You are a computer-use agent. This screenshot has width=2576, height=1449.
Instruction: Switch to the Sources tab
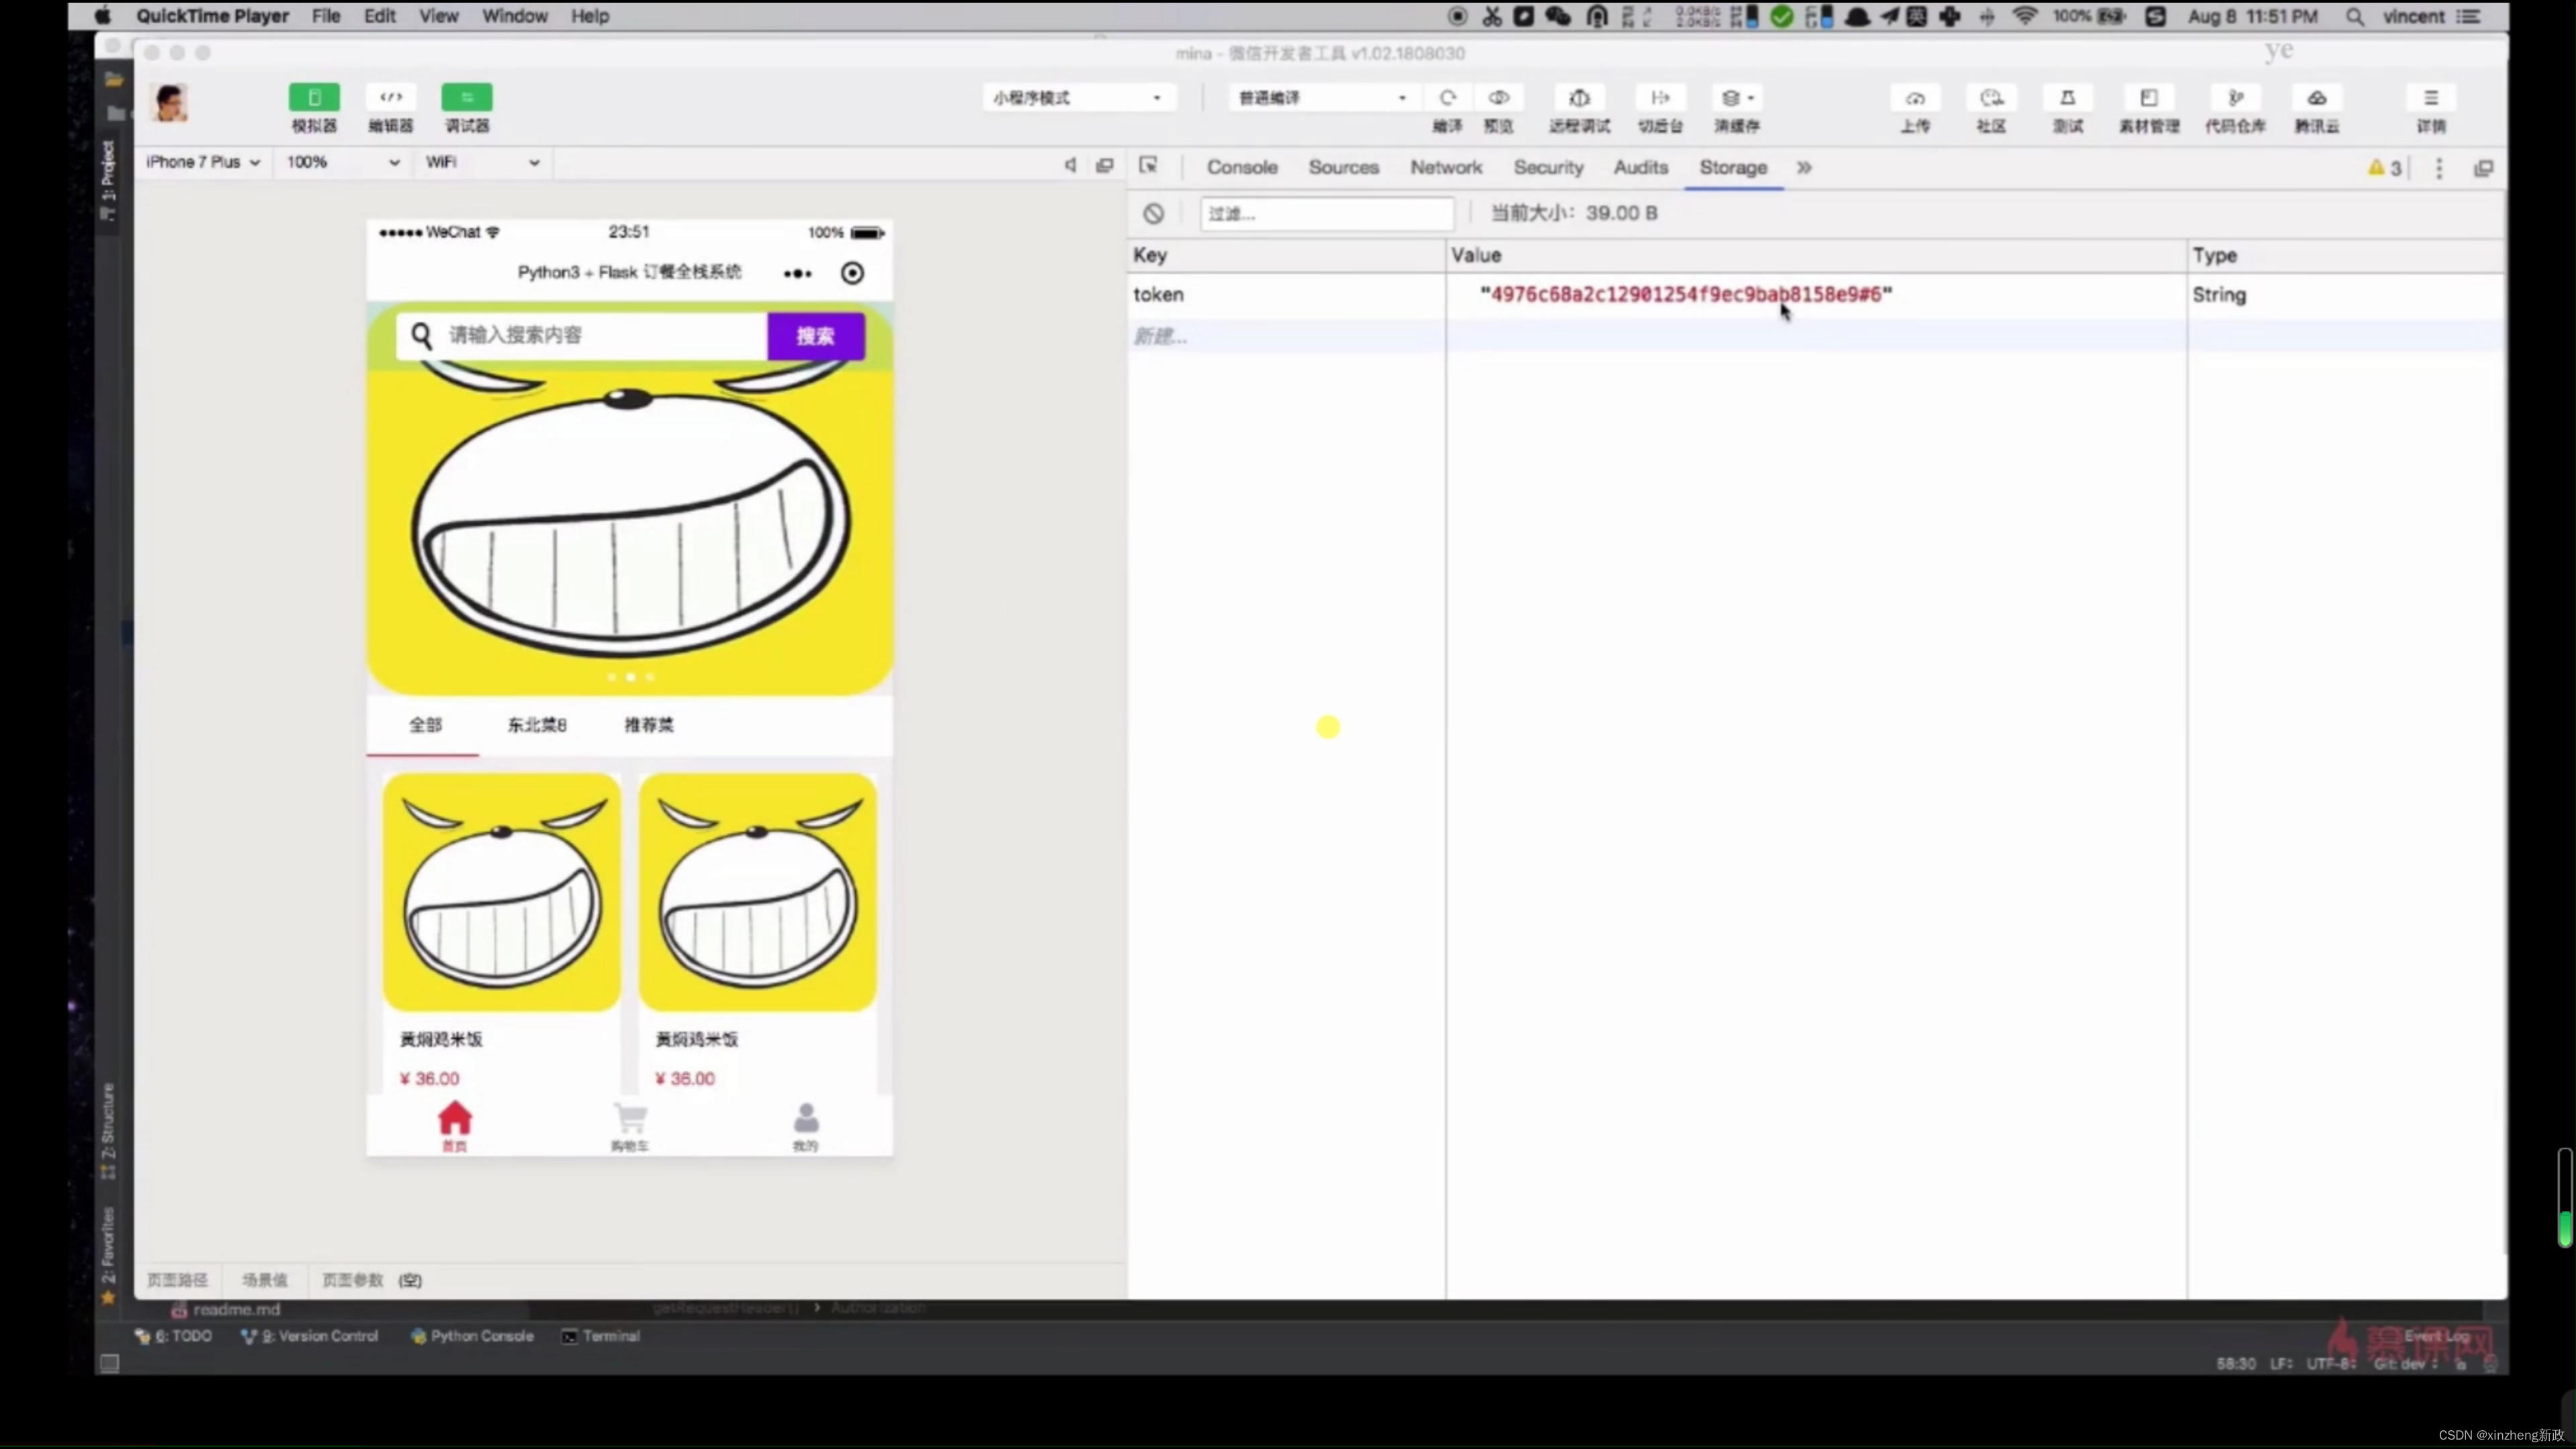click(x=1344, y=168)
